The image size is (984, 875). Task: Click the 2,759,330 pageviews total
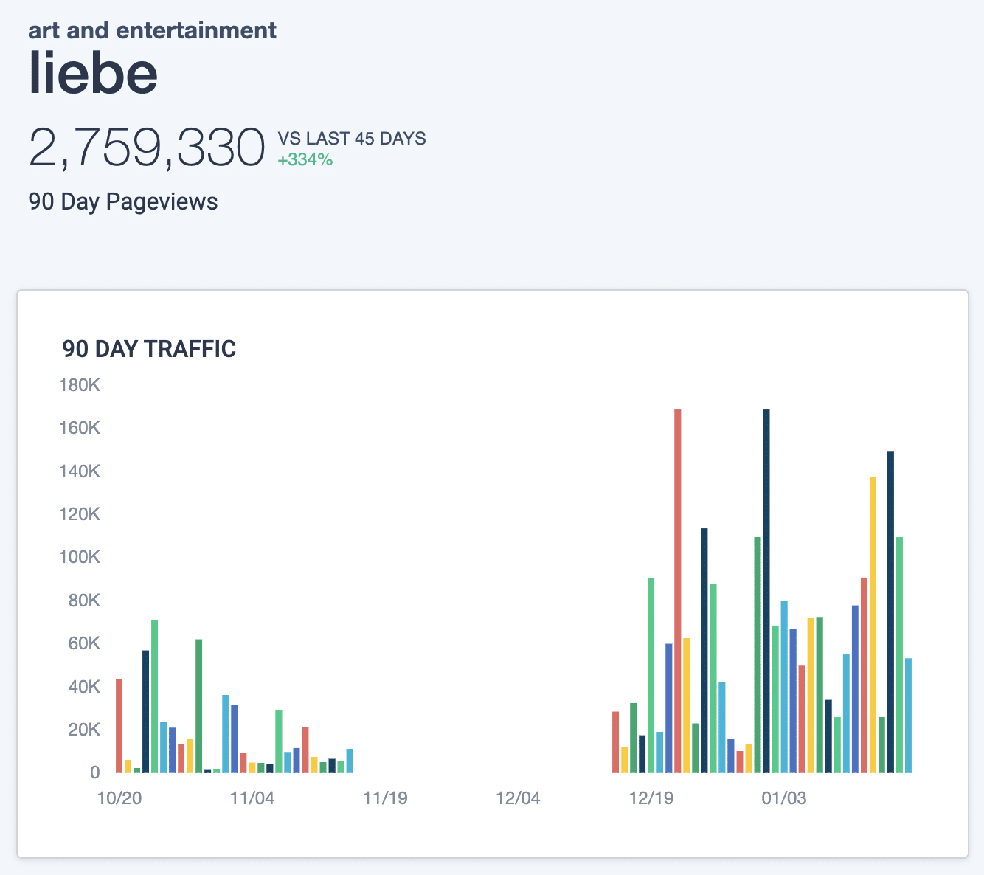coord(147,148)
